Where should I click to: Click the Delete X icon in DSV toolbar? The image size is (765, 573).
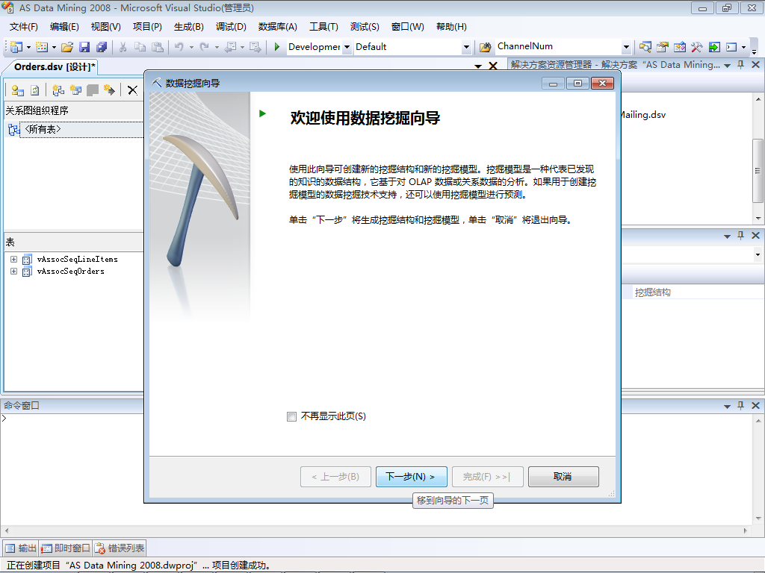click(x=132, y=90)
